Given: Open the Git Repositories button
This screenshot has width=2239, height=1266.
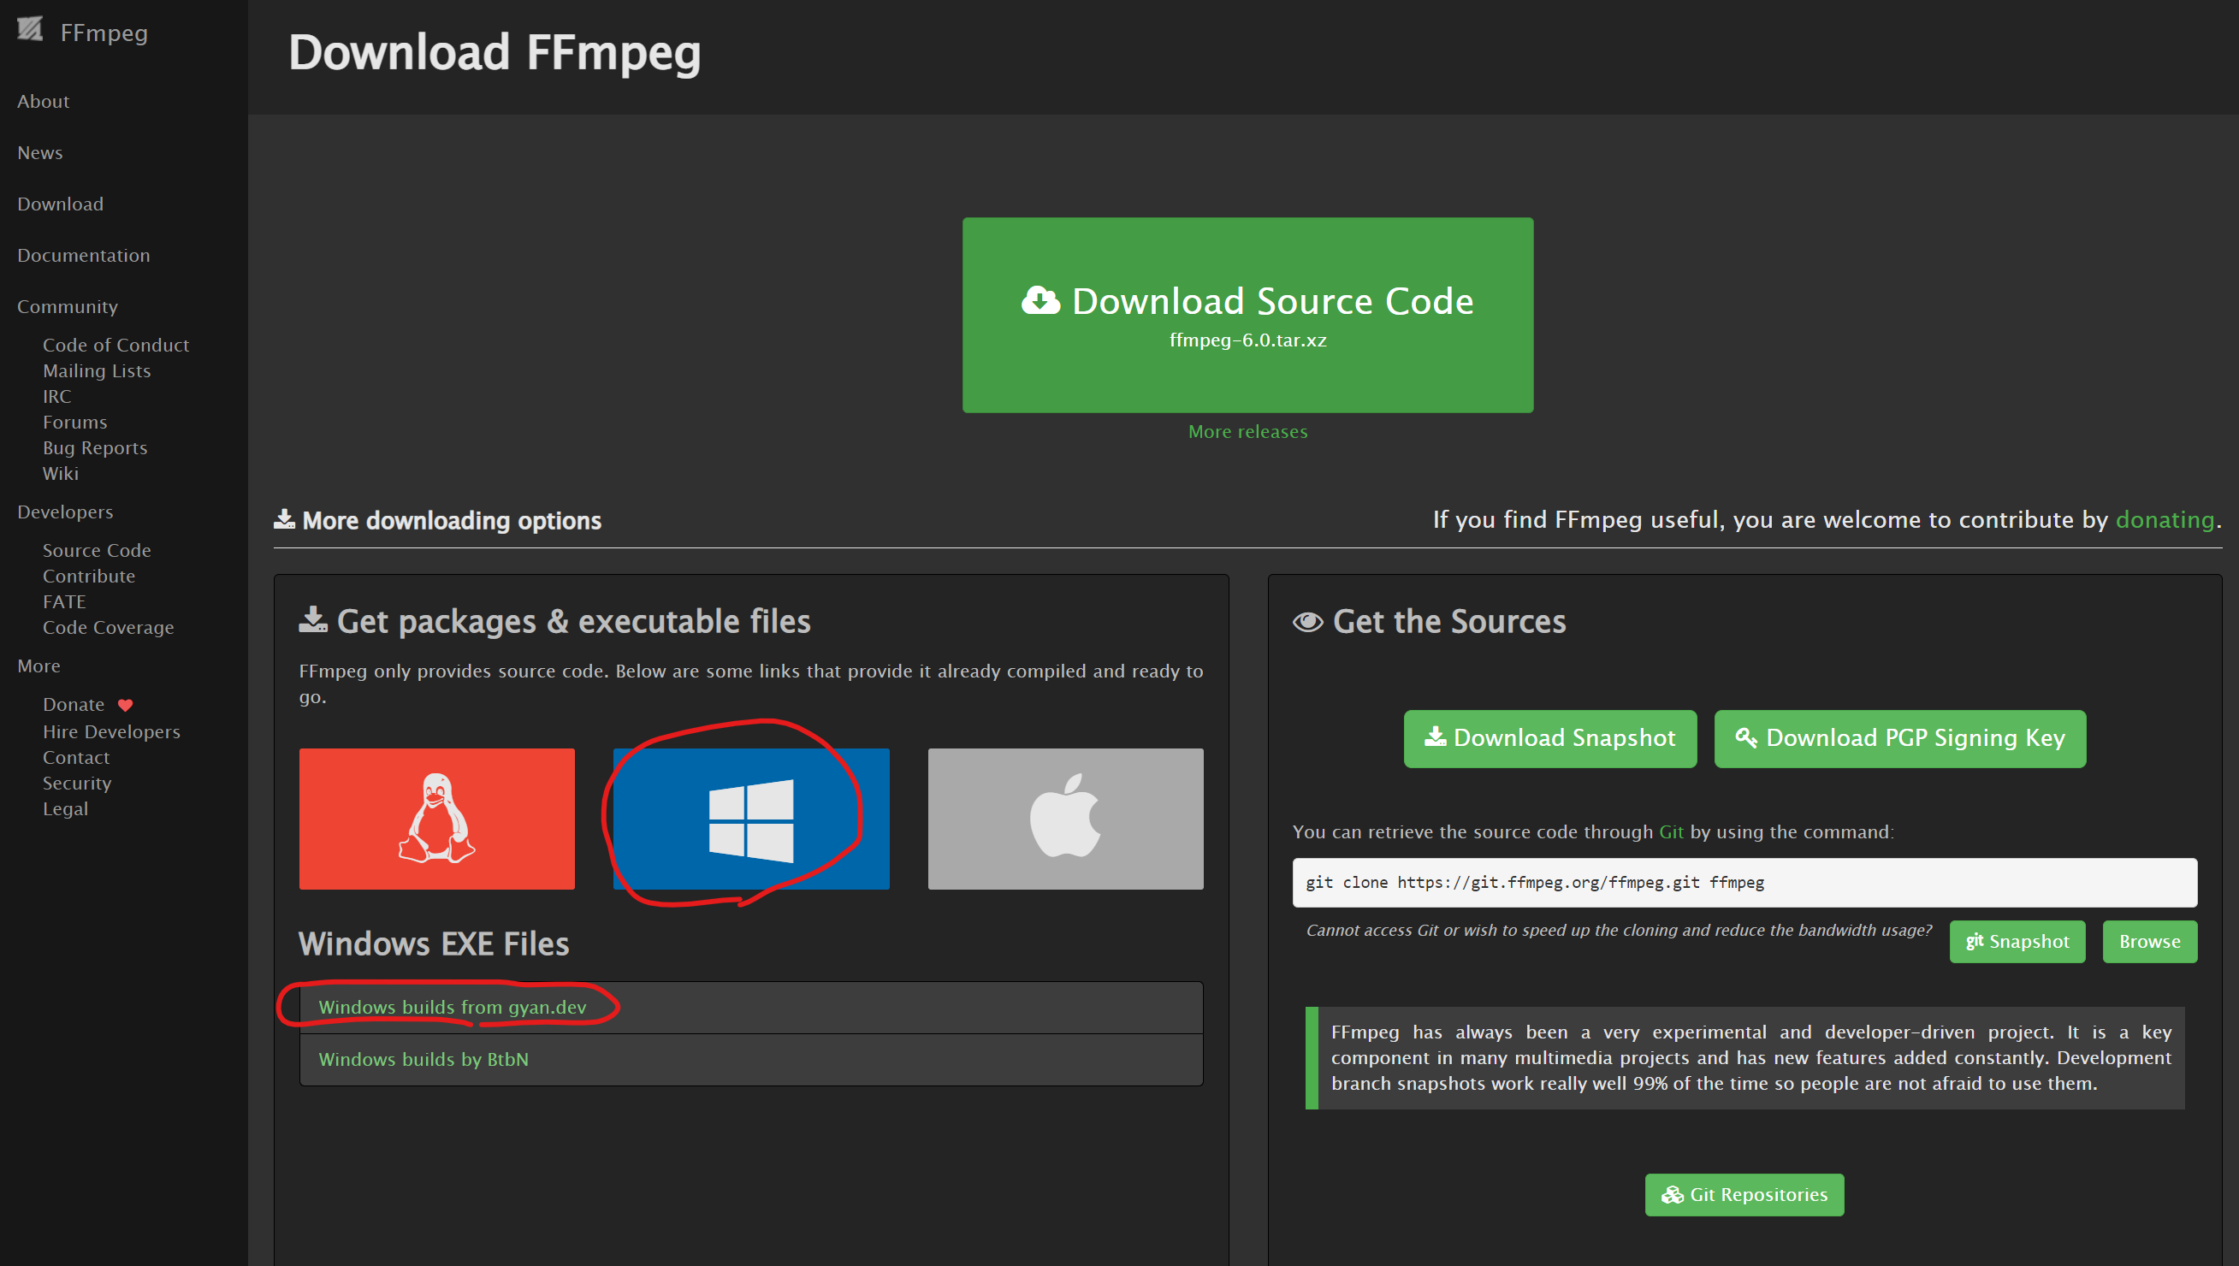Looking at the screenshot, I should coord(1744,1195).
